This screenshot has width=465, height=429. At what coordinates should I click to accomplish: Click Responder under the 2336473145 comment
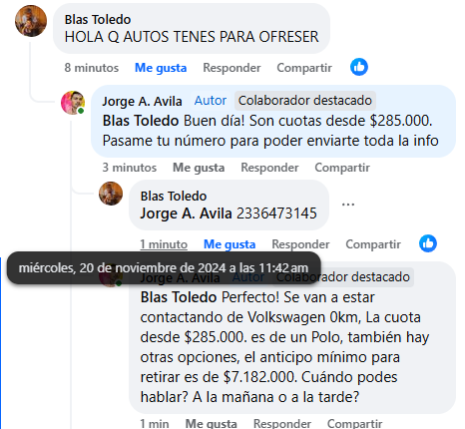point(300,244)
